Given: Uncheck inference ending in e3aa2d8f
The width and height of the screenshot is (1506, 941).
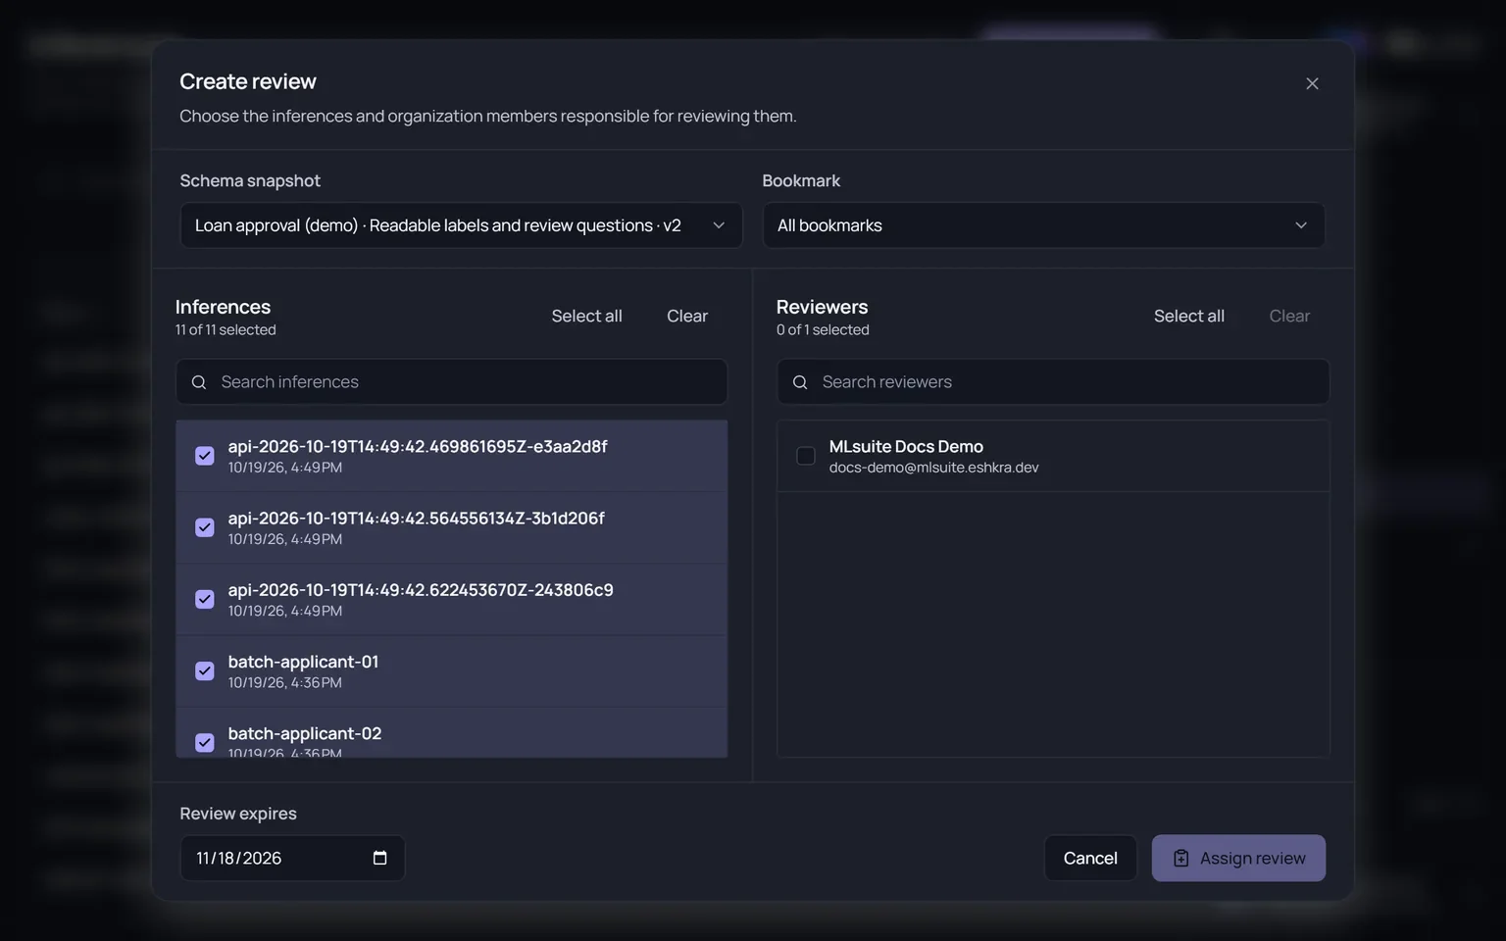Looking at the screenshot, I should pos(205,456).
